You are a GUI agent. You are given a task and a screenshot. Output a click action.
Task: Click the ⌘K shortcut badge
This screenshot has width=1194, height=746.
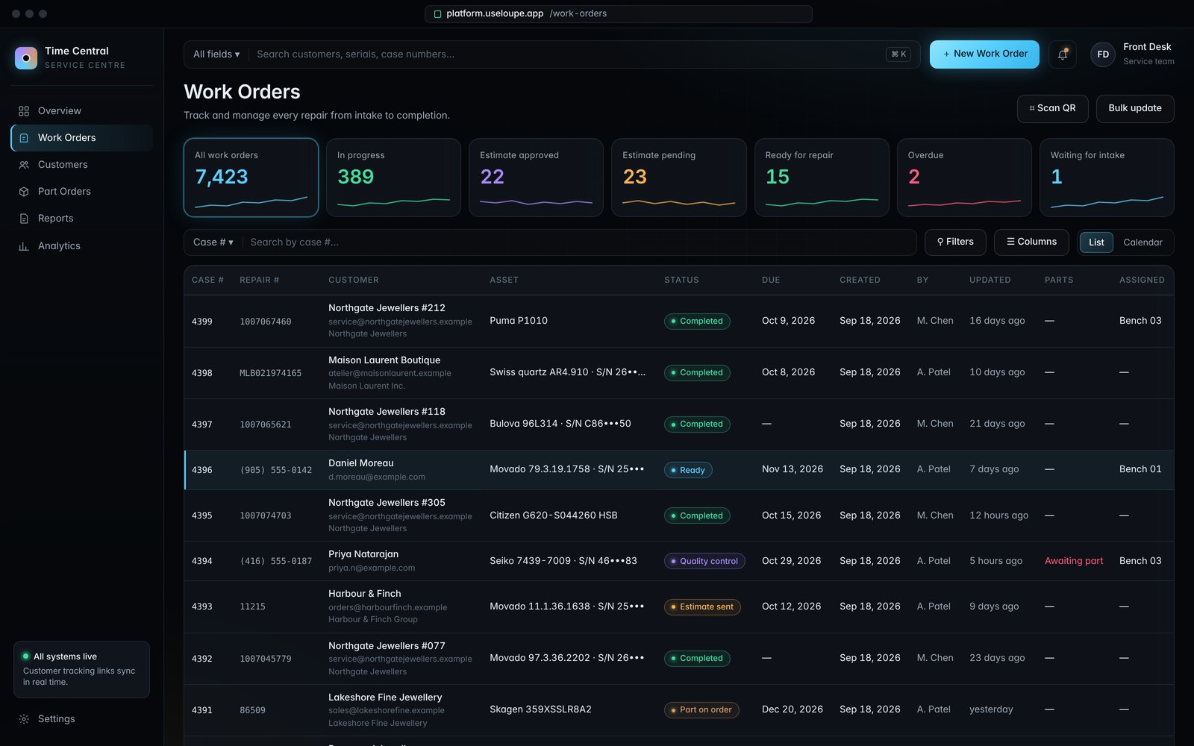coord(898,54)
